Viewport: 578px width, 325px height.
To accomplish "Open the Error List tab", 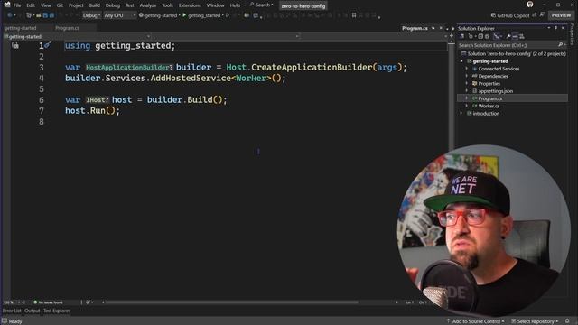I will 12,311.
